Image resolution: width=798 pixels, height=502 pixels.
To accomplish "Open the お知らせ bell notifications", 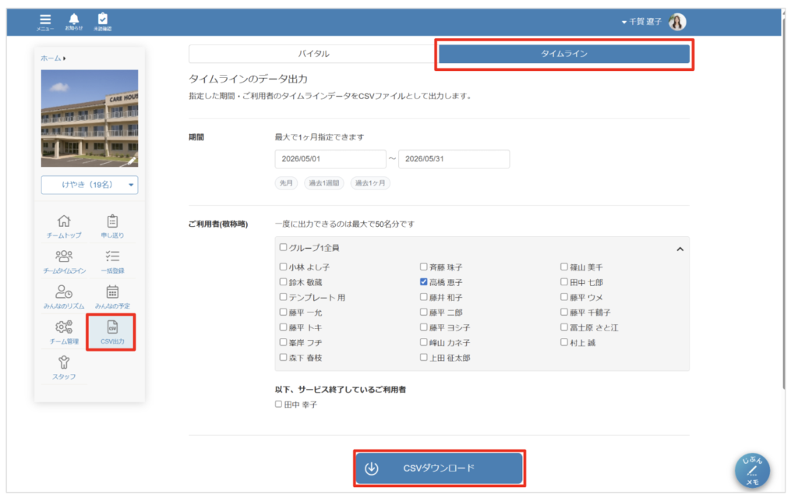I will (x=74, y=22).
